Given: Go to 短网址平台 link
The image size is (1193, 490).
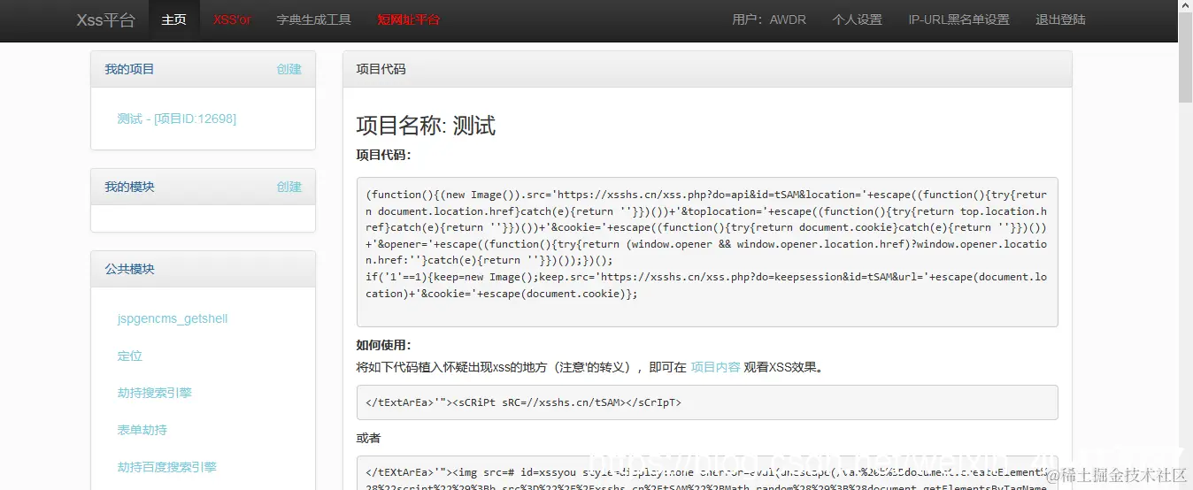Looking at the screenshot, I should click(408, 19).
